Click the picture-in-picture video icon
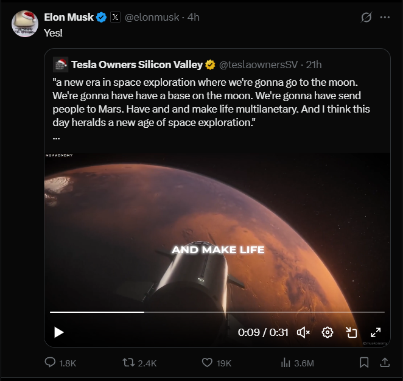Viewport: 403px width, 381px height. point(351,332)
